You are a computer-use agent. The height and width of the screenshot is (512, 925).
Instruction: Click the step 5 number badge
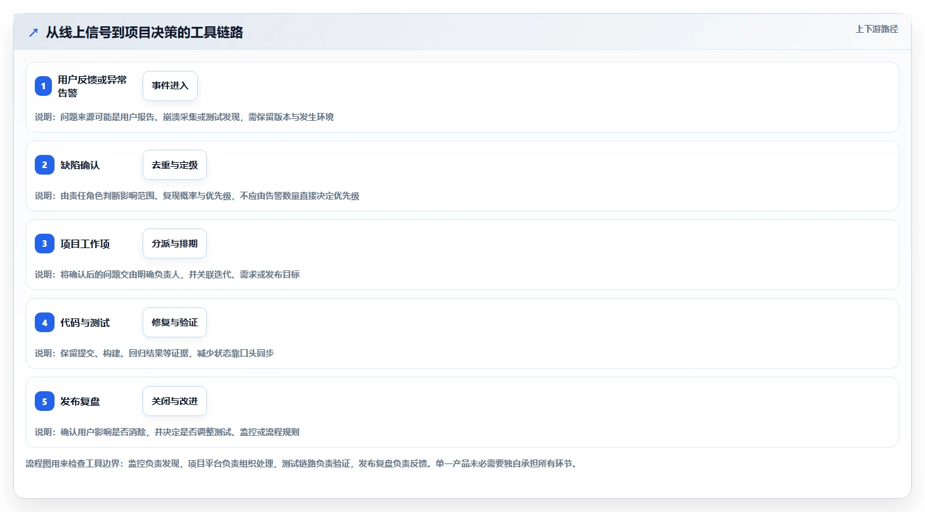[x=44, y=401]
